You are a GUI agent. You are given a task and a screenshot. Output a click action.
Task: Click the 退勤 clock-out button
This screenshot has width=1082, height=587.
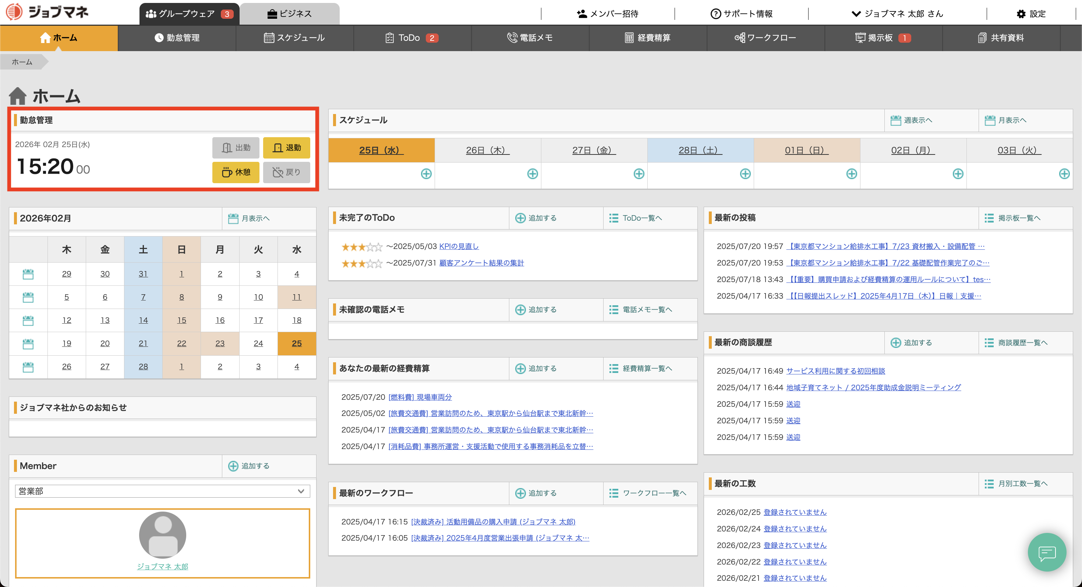pos(286,148)
